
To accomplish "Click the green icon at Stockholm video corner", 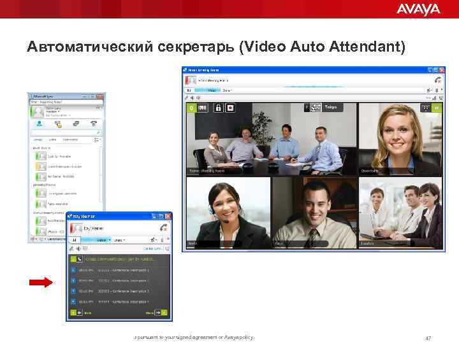I will click(x=436, y=108).
